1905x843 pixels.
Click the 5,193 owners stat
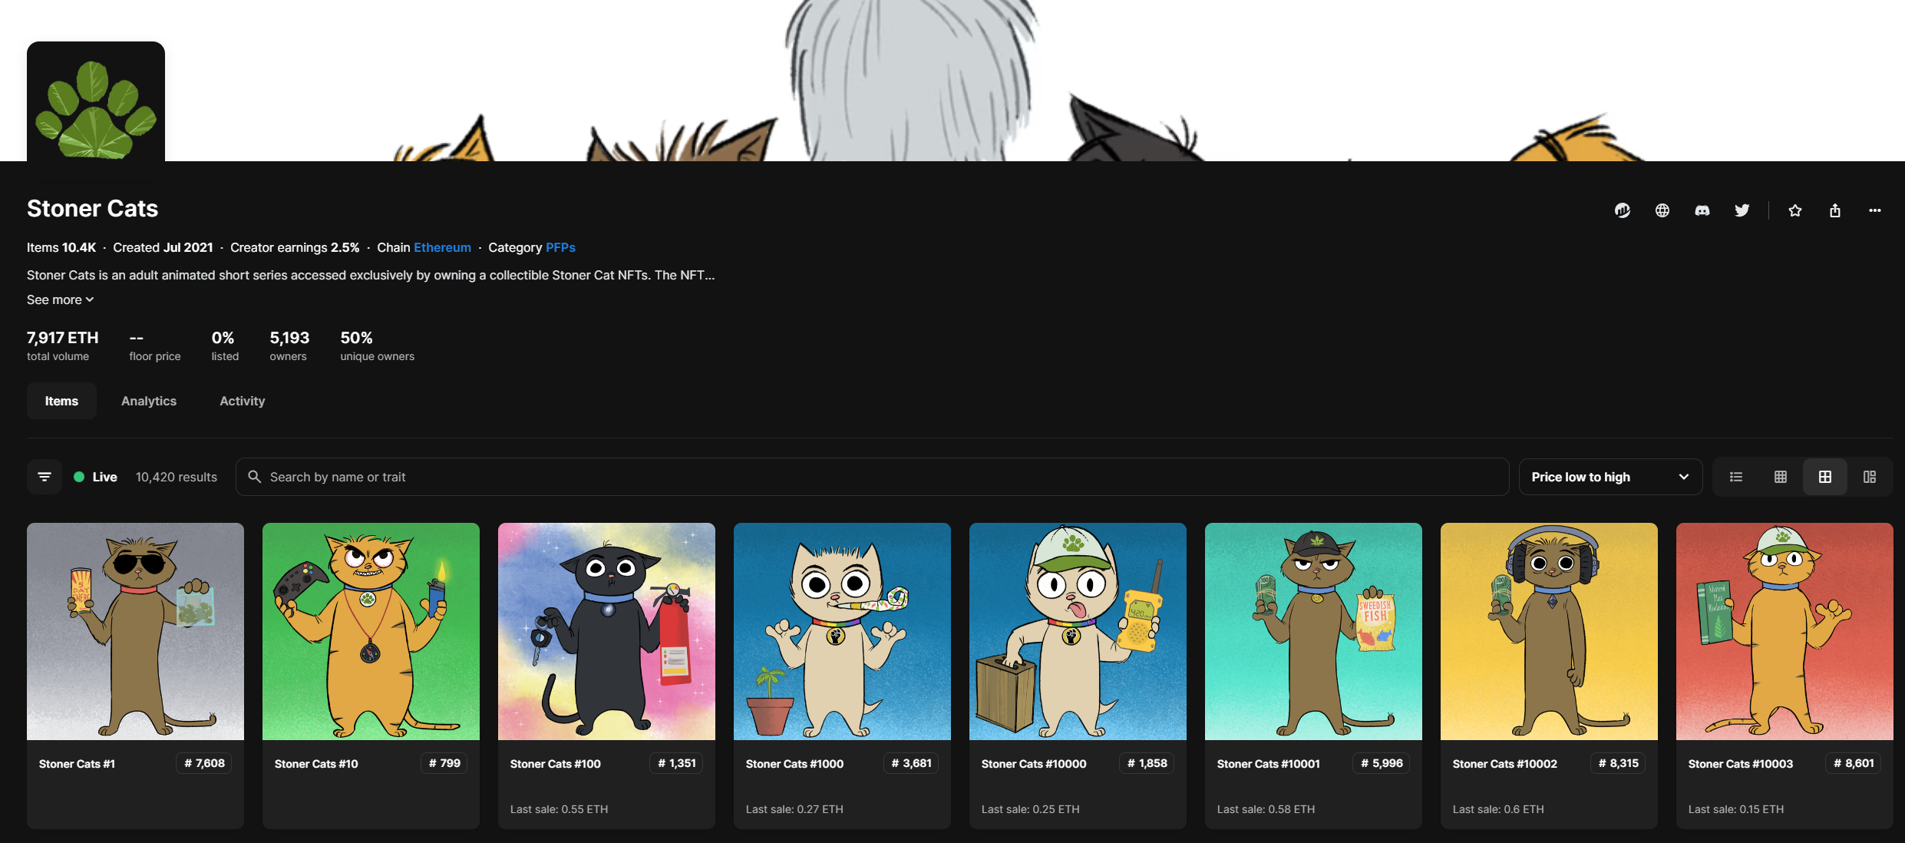click(289, 345)
